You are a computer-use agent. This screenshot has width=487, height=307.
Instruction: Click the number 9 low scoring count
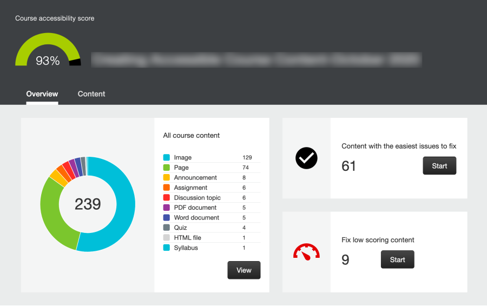click(345, 259)
